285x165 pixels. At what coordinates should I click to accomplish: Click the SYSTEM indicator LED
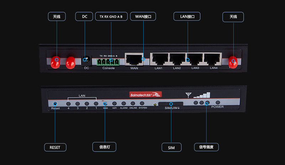(x=142, y=103)
